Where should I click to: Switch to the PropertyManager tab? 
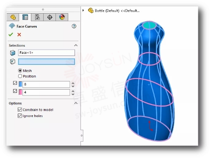[25, 17]
